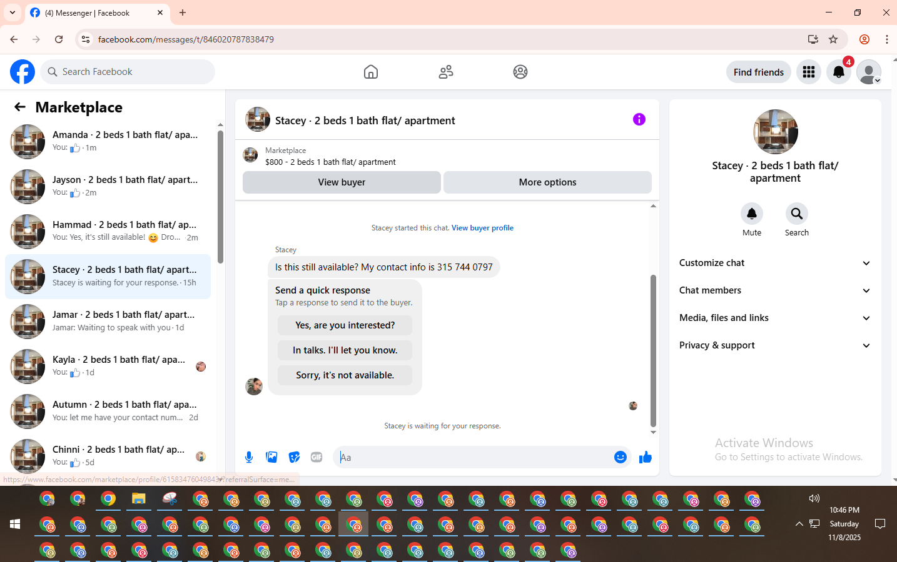The image size is (897, 562).
Task: Open the volume speaker icon in tray
Action: click(x=814, y=498)
